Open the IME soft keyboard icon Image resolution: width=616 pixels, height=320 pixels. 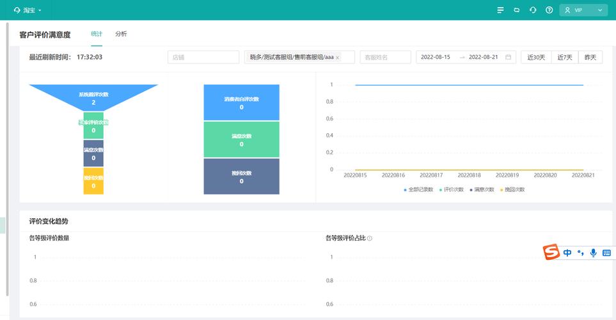coord(606,253)
